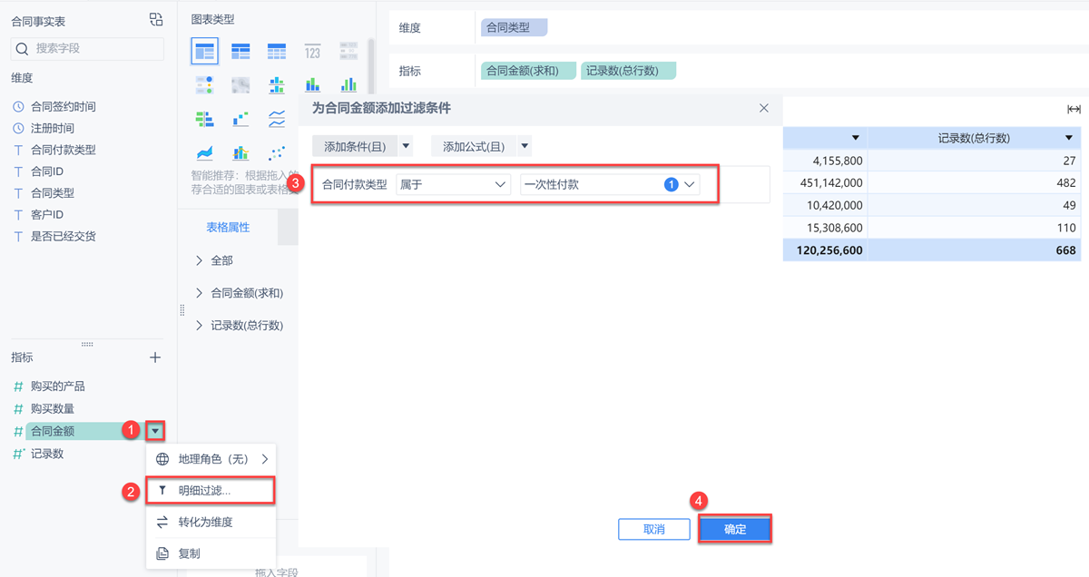This screenshot has width=1089, height=577.
Task: Pick the multi-series blue-green column chart icon
Action: pos(348,85)
